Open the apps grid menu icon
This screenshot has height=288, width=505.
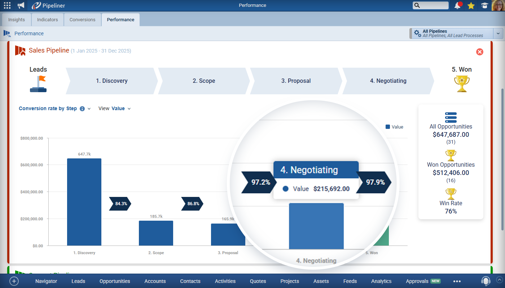coord(7,5)
